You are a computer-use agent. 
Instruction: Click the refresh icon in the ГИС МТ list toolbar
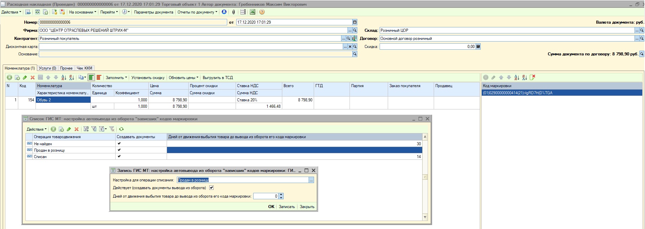(x=121, y=129)
